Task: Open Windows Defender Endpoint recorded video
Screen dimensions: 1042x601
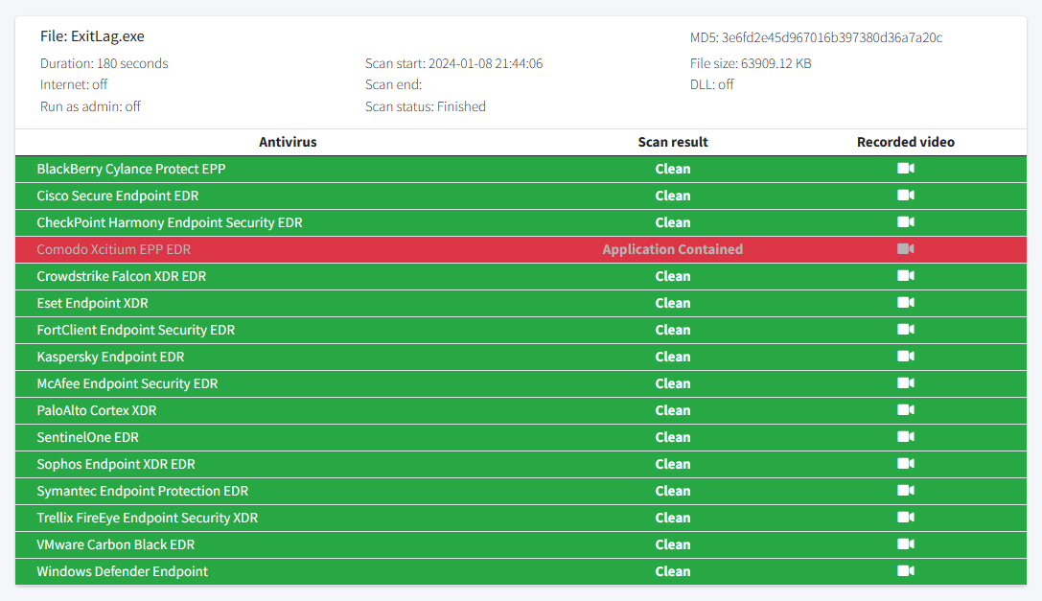Action: (x=906, y=571)
